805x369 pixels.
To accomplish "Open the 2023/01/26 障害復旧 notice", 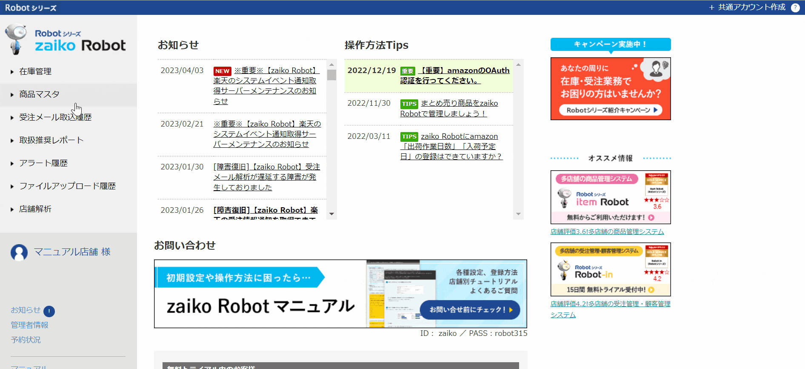I will [265, 212].
